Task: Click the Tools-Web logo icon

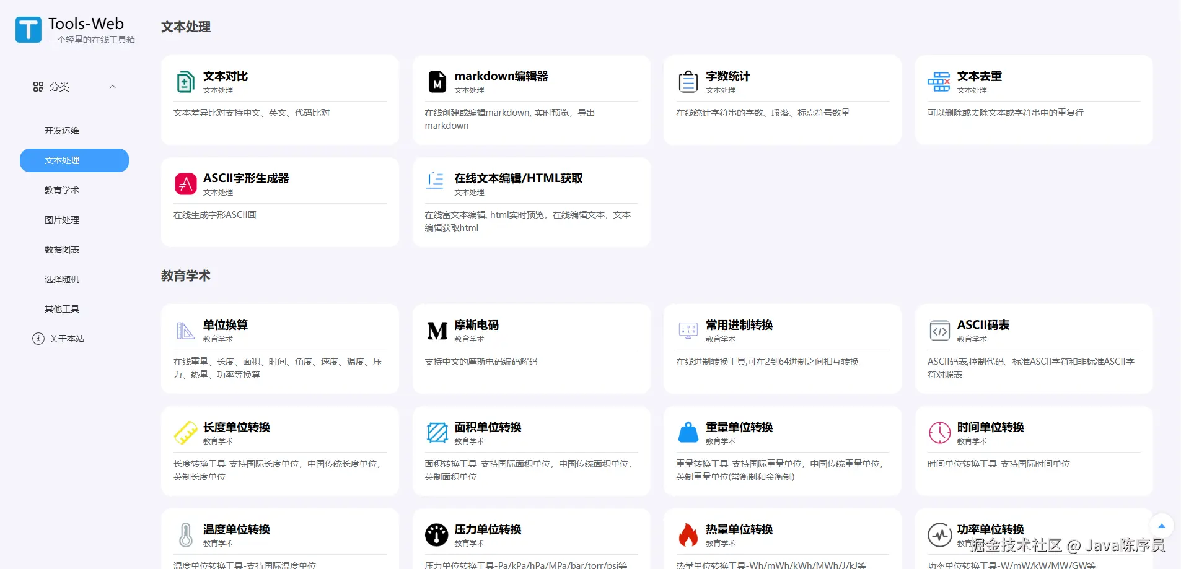Action: pos(29,30)
